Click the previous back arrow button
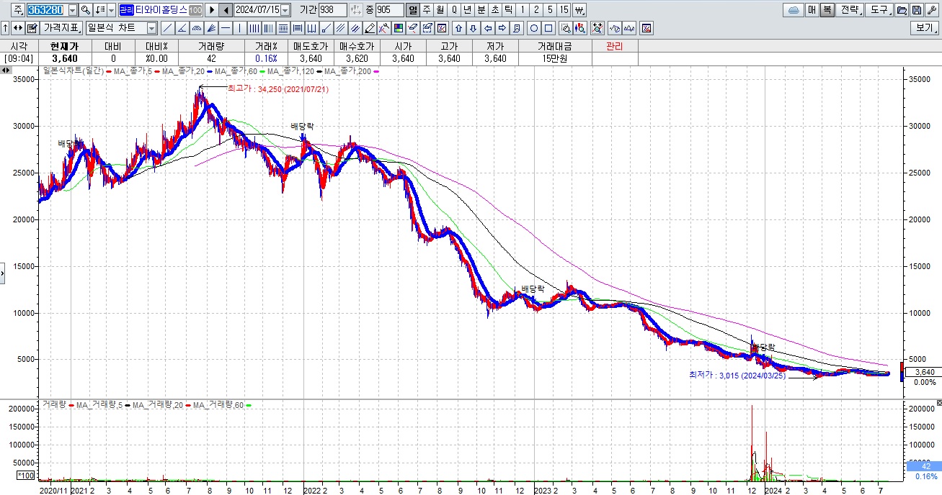This screenshot has height=495, width=942. [226, 10]
